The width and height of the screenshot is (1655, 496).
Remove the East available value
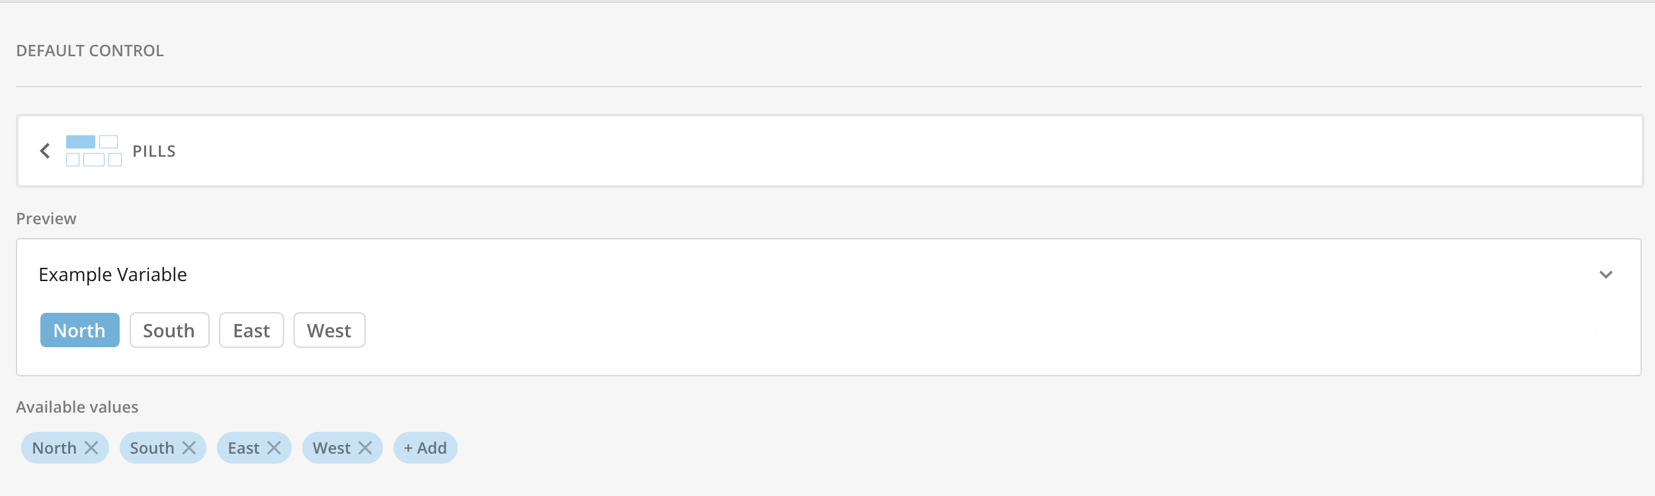[274, 448]
